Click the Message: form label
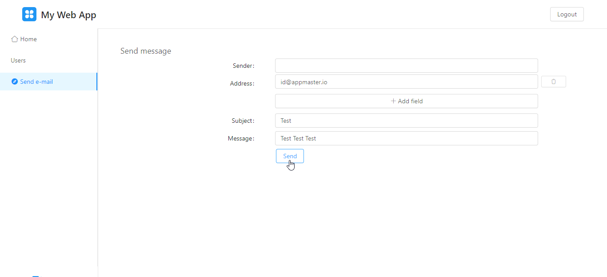607x277 pixels. point(241,138)
